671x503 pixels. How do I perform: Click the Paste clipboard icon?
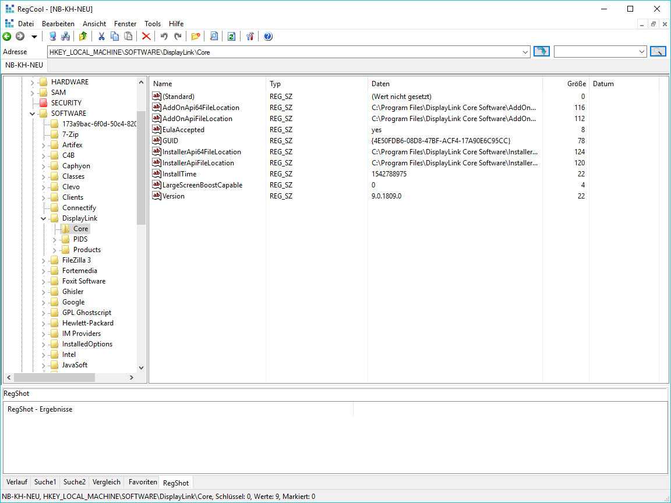[x=128, y=36]
